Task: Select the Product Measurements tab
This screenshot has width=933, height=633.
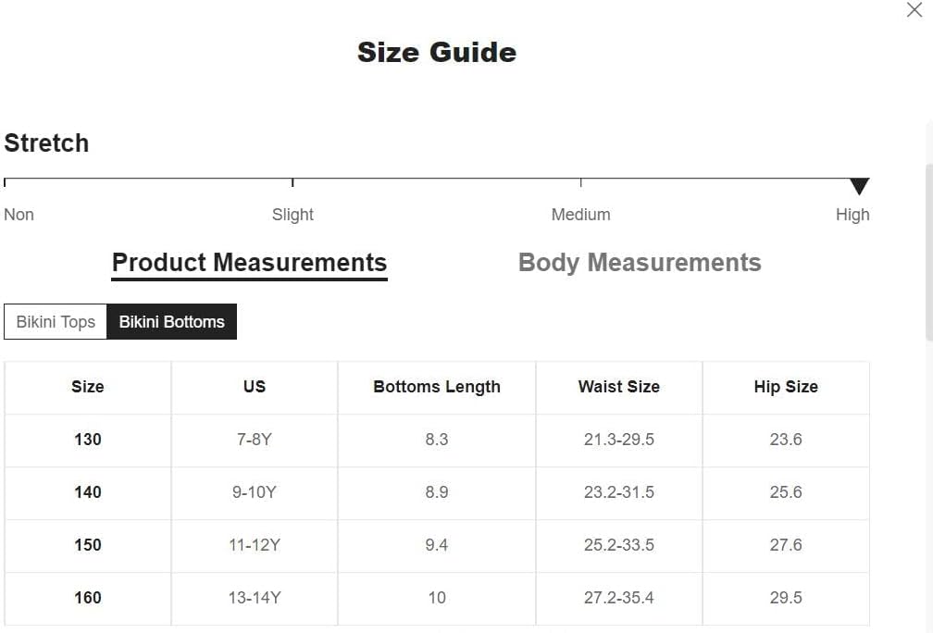Action: pos(250,264)
